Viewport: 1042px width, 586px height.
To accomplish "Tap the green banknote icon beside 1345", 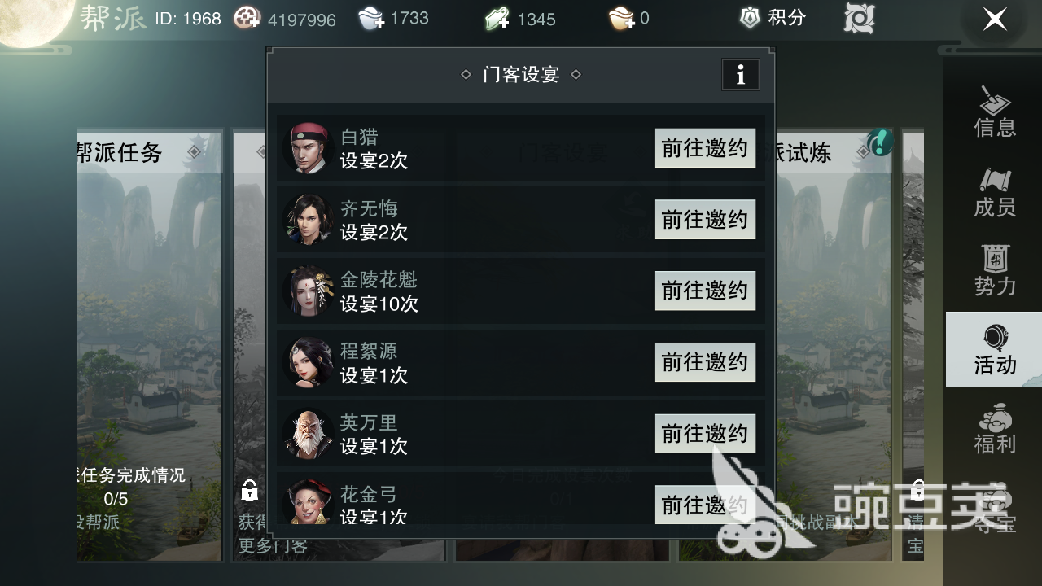I will point(497,19).
